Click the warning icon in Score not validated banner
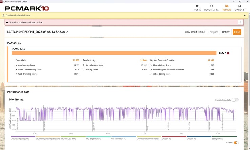The image size is (250, 150). 7,22
